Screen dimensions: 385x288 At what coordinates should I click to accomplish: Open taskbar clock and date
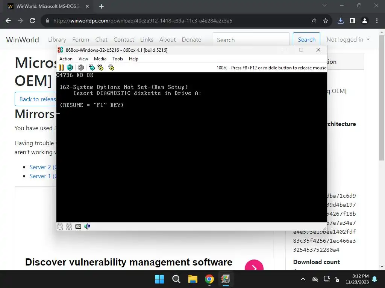click(357, 279)
